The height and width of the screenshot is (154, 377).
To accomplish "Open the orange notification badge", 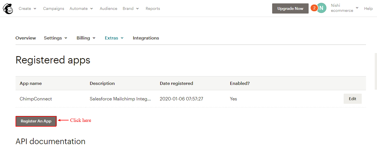I will 314,8.
